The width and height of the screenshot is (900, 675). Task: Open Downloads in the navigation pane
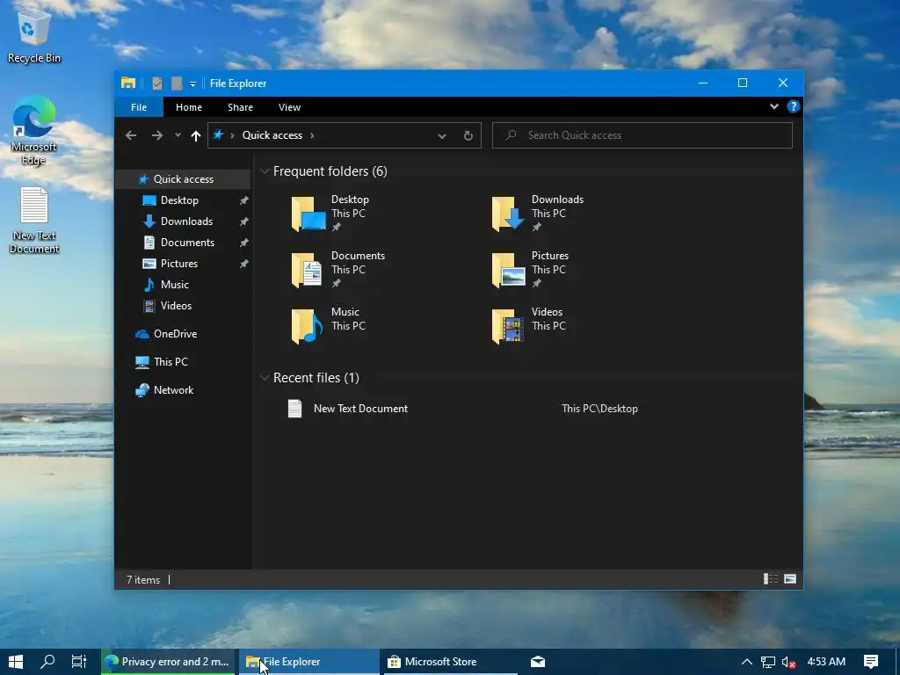(x=186, y=221)
